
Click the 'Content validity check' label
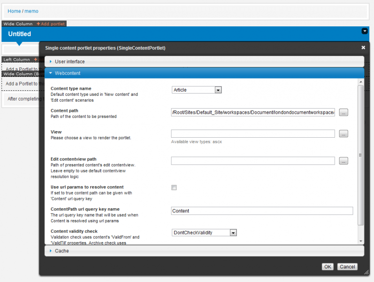(74, 231)
